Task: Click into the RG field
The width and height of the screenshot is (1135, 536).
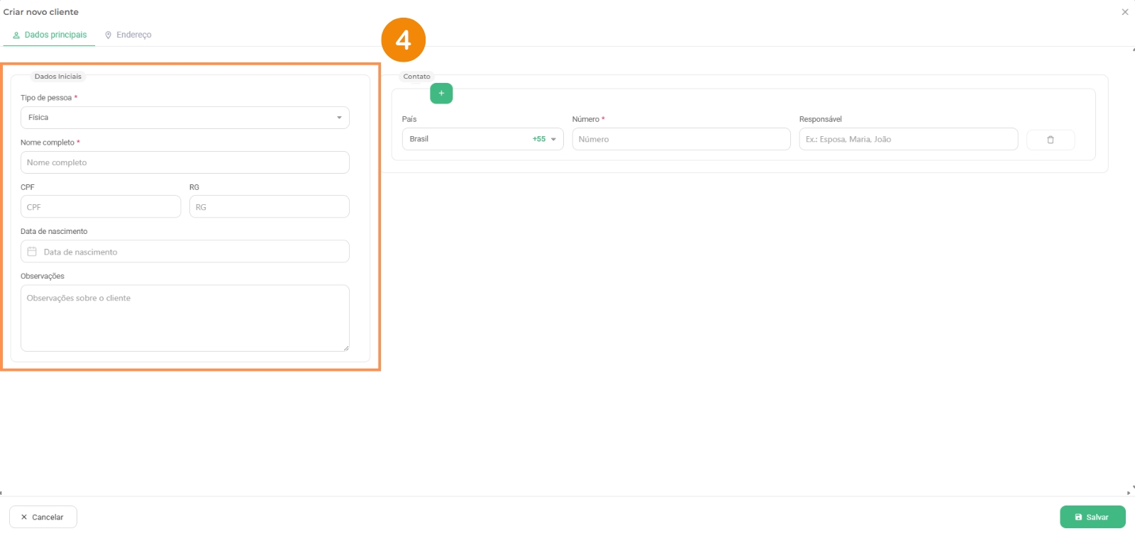Action: click(x=269, y=207)
